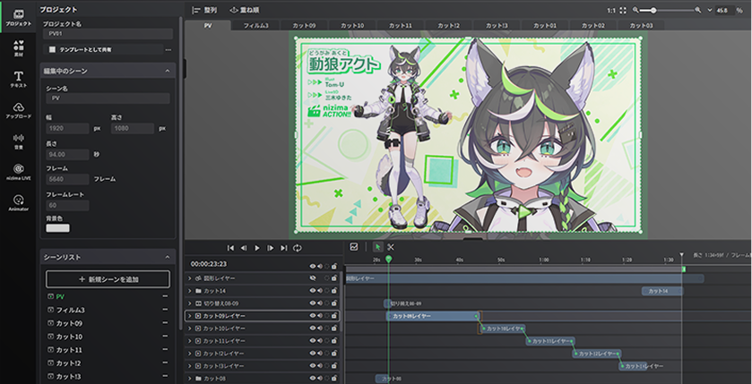Expand the カット08 folder
The image size is (752, 384).
point(190,379)
